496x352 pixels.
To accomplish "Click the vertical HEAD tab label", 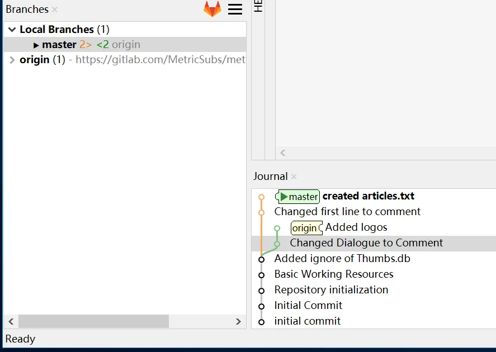I will (258, 6).
